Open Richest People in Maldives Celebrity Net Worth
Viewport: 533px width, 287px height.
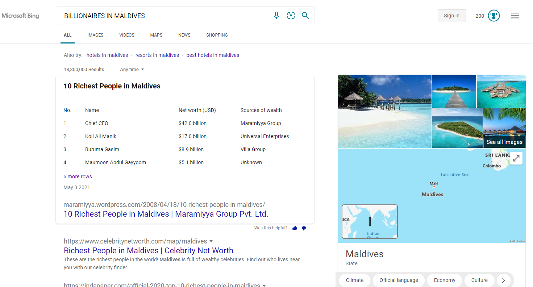click(x=149, y=250)
